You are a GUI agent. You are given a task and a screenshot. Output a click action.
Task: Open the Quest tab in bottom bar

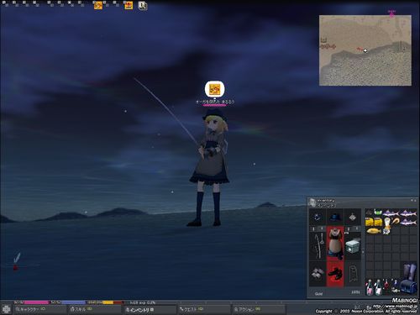point(204,309)
